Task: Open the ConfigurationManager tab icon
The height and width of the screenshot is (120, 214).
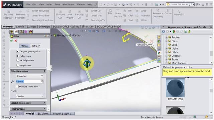Action: [21, 32]
